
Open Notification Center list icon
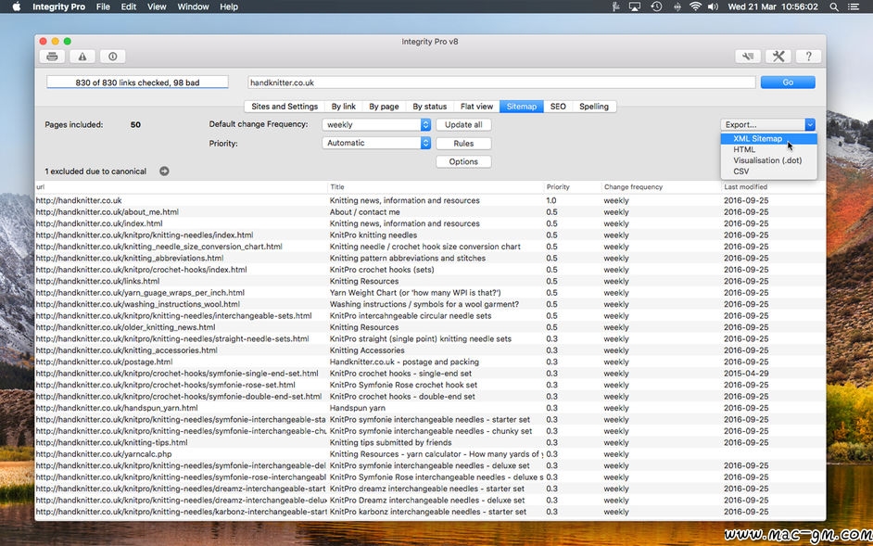coord(853,6)
